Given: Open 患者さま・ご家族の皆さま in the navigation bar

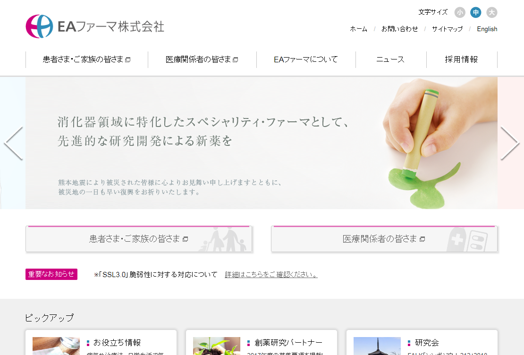Looking at the screenshot, I should [86, 59].
